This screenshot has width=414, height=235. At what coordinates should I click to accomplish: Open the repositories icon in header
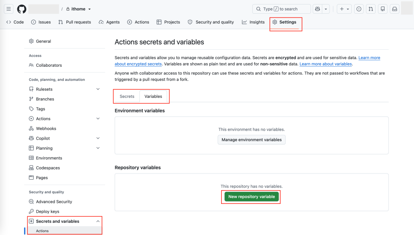point(382,9)
